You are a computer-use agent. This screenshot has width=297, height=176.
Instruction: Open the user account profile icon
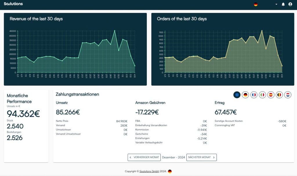290,4
